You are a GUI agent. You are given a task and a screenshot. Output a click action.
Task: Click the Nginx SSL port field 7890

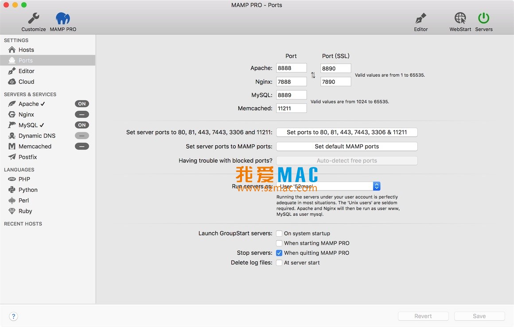[x=336, y=82]
